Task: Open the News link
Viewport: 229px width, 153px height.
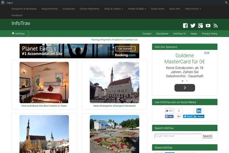Action: coord(194,34)
